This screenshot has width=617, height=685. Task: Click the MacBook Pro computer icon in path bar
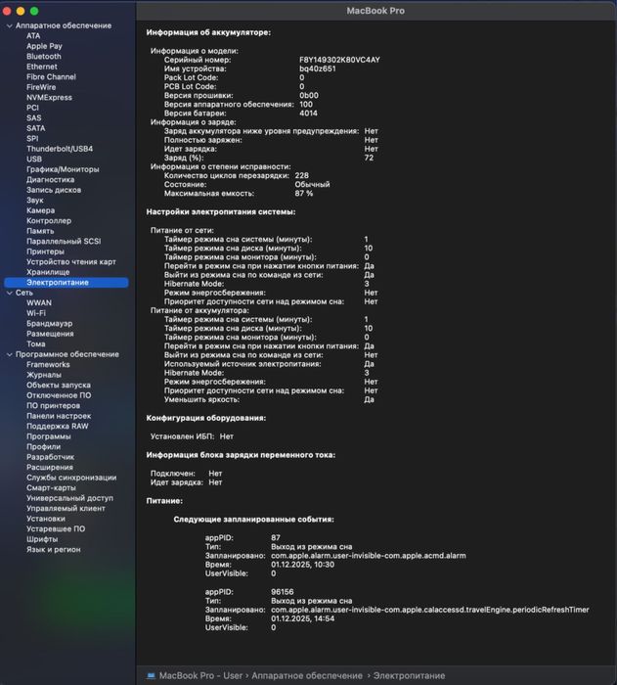pos(152,675)
